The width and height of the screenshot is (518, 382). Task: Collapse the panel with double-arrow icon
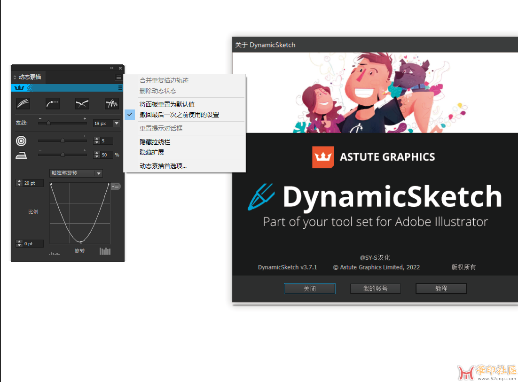112,68
